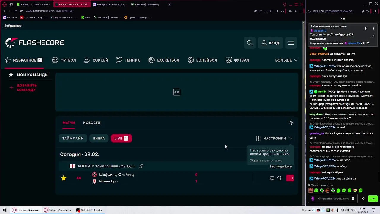Open a new browser tab
The image size is (380, 214).
pyautogui.click(x=170, y=4)
